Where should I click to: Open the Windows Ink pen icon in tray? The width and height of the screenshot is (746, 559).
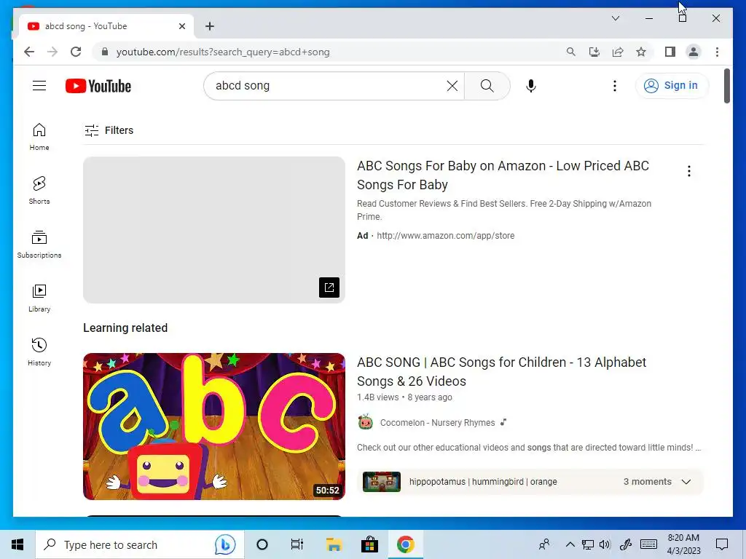pyautogui.click(x=626, y=544)
